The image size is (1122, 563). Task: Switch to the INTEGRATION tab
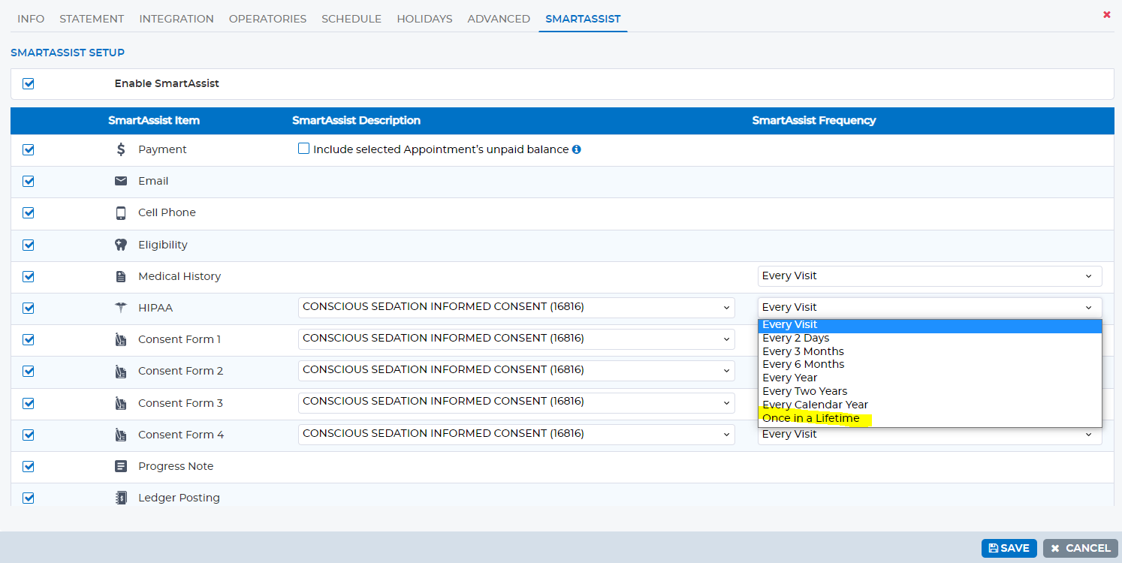pos(176,19)
